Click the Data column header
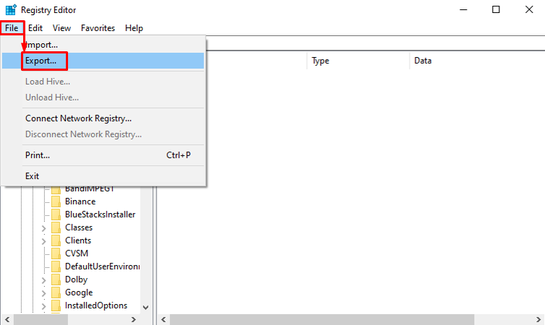 click(x=423, y=61)
